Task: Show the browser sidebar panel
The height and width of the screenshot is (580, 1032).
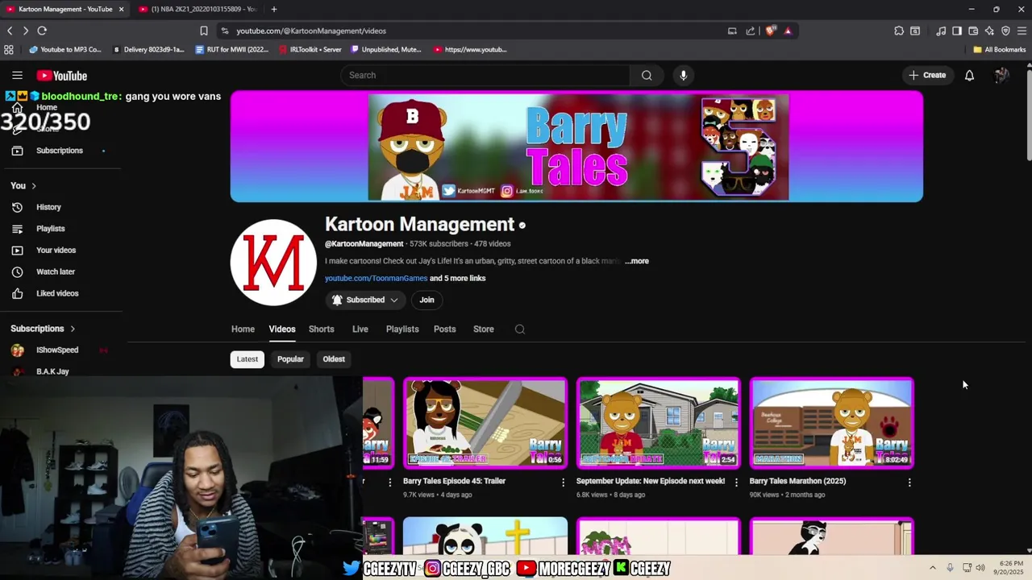Action: [957, 31]
